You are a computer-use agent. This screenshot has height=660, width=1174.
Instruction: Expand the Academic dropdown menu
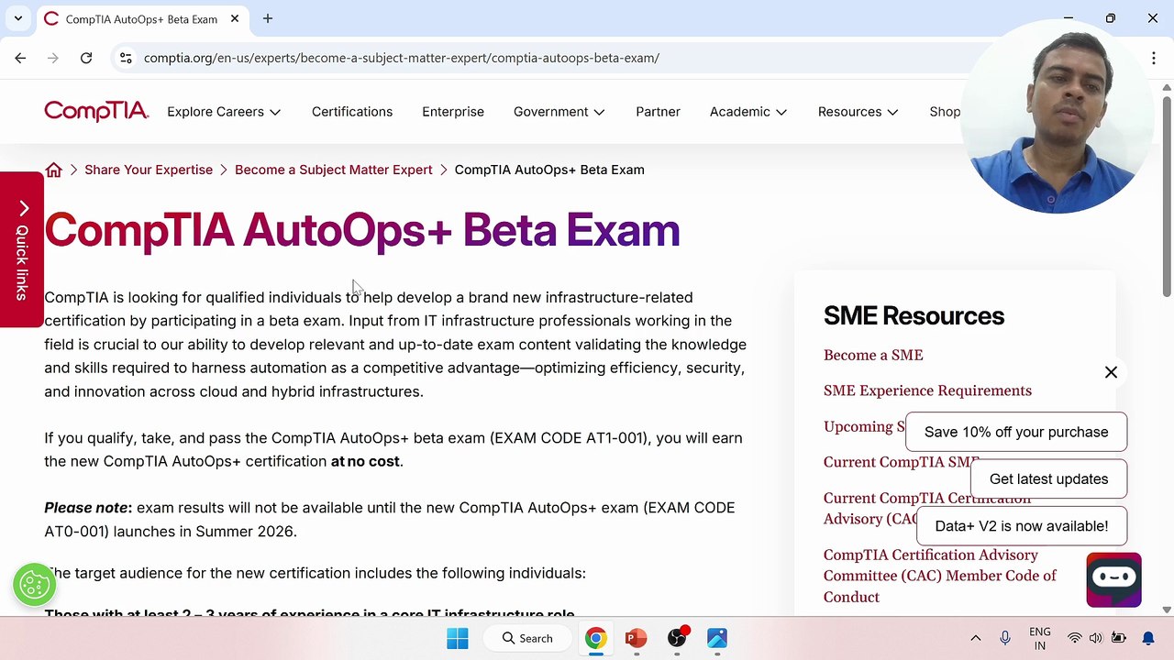748,112
